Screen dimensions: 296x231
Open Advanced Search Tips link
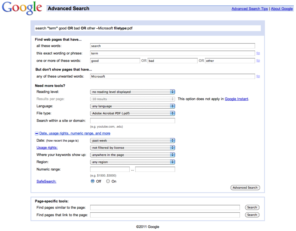point(250,9)
